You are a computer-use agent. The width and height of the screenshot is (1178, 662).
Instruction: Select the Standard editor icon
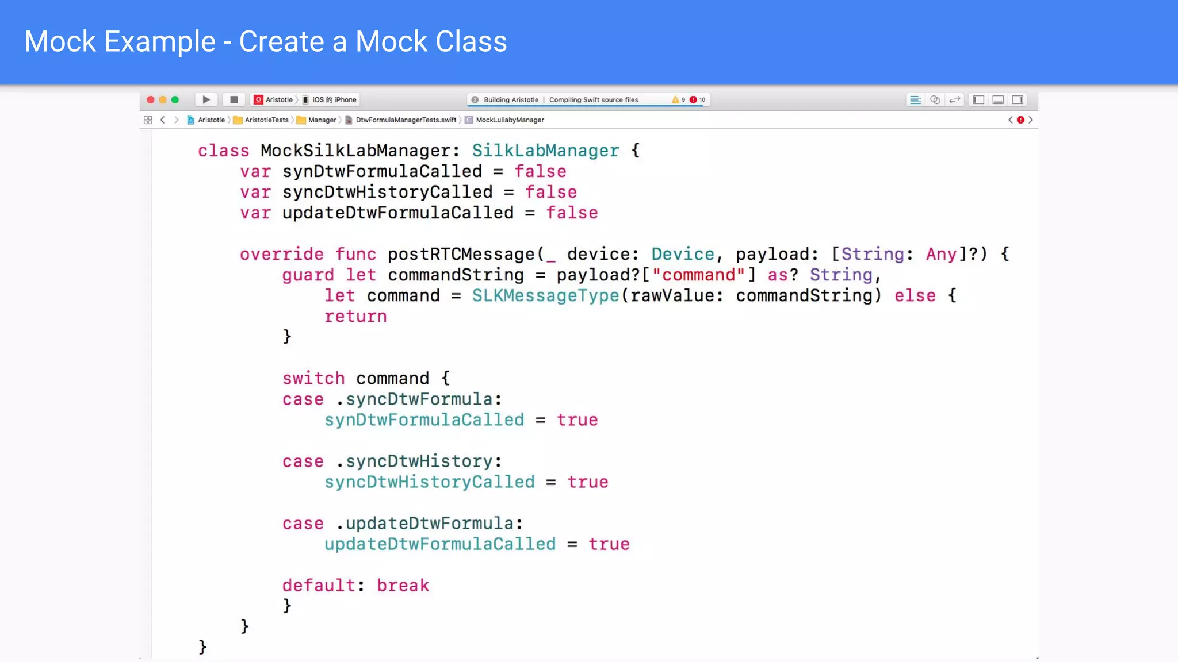(x=915, y=100)
